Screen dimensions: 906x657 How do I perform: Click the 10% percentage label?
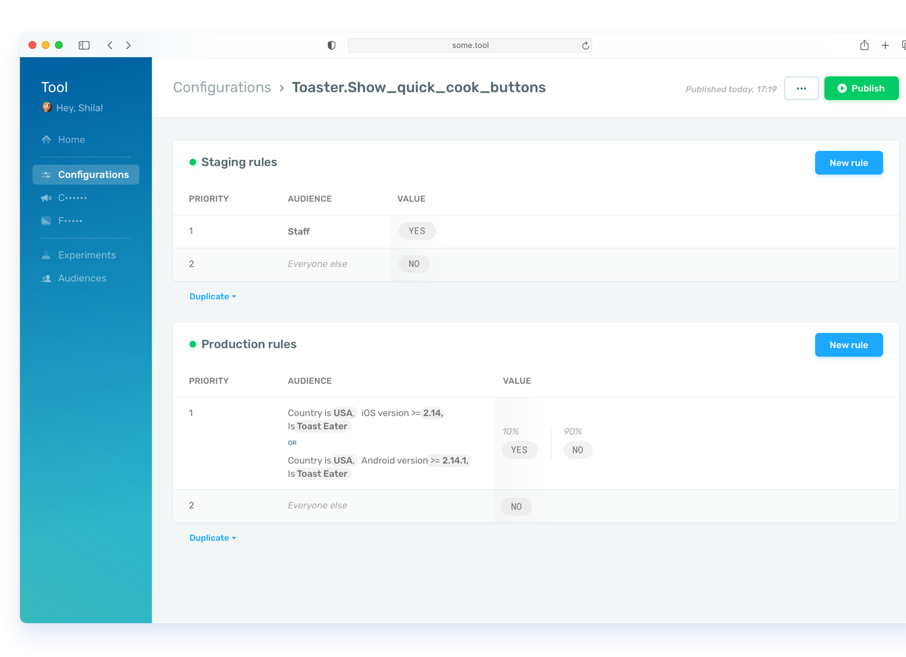pyautogui.click(x=510, y=432)
